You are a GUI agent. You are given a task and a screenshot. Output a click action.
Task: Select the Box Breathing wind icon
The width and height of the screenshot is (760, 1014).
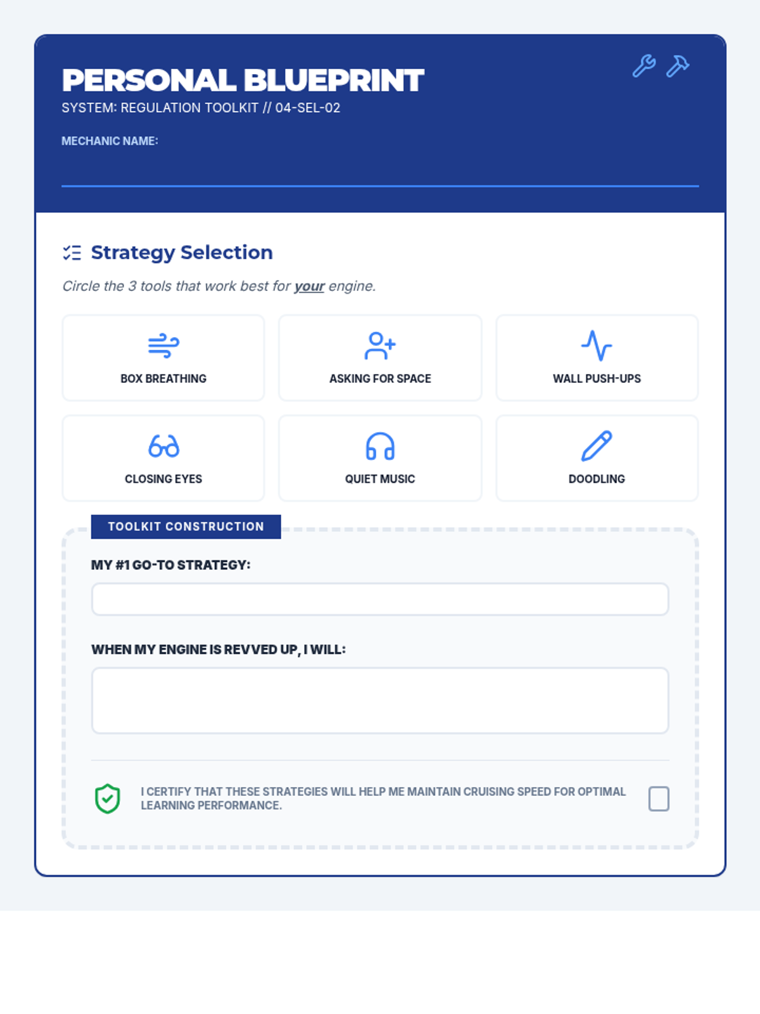point(163,346)
